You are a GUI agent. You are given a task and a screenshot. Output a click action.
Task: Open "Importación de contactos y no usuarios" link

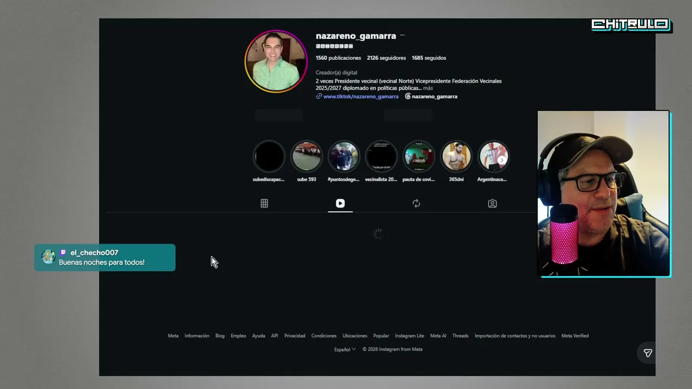coord(515,336)
